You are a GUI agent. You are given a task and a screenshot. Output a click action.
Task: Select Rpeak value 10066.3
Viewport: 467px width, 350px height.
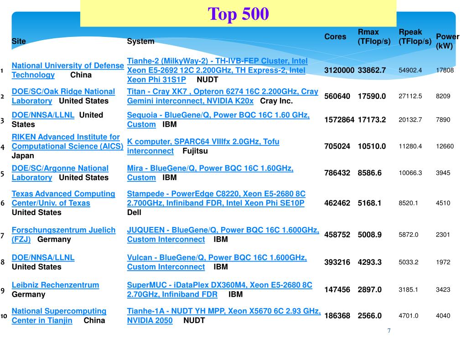(x=410, y=173)
